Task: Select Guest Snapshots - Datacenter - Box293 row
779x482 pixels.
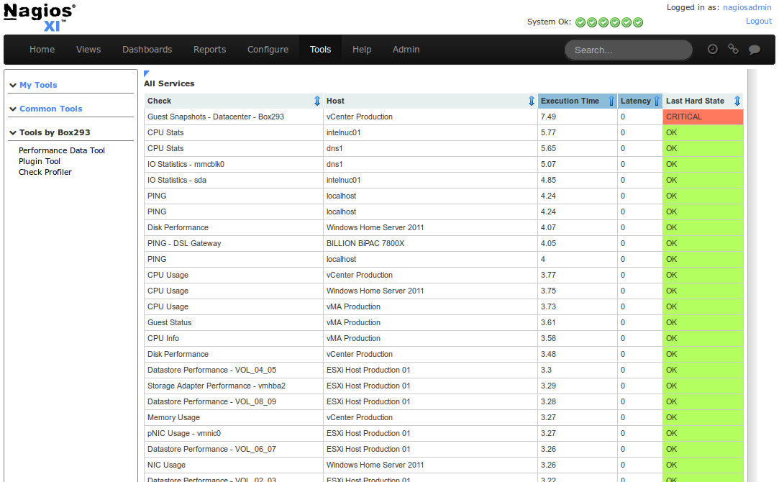Action: (x=444, y=117)
